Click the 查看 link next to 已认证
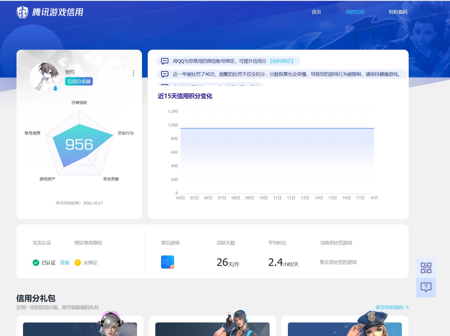 click(65, 263)
